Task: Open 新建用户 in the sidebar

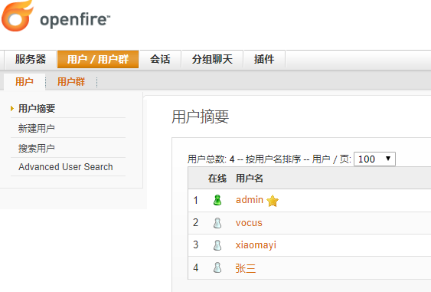Action: coord(37,128)
